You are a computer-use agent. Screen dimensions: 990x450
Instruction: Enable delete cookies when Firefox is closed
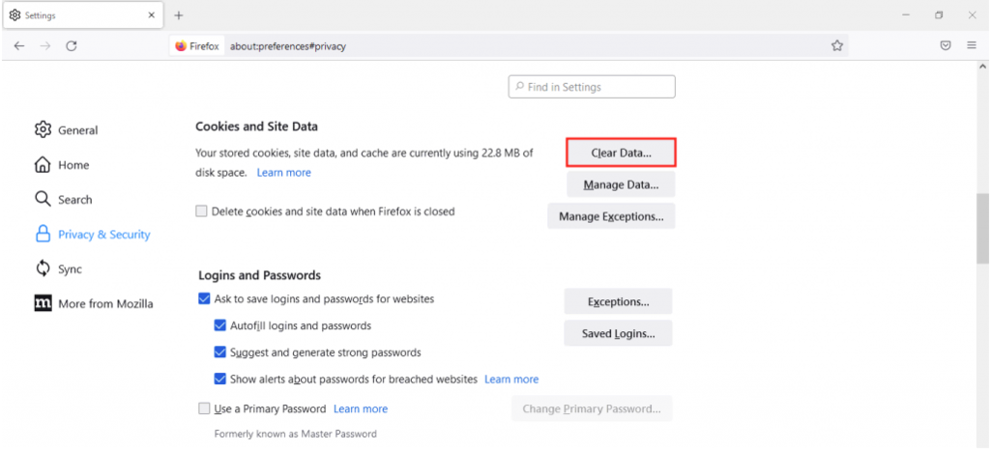click(x=202, y=211)
